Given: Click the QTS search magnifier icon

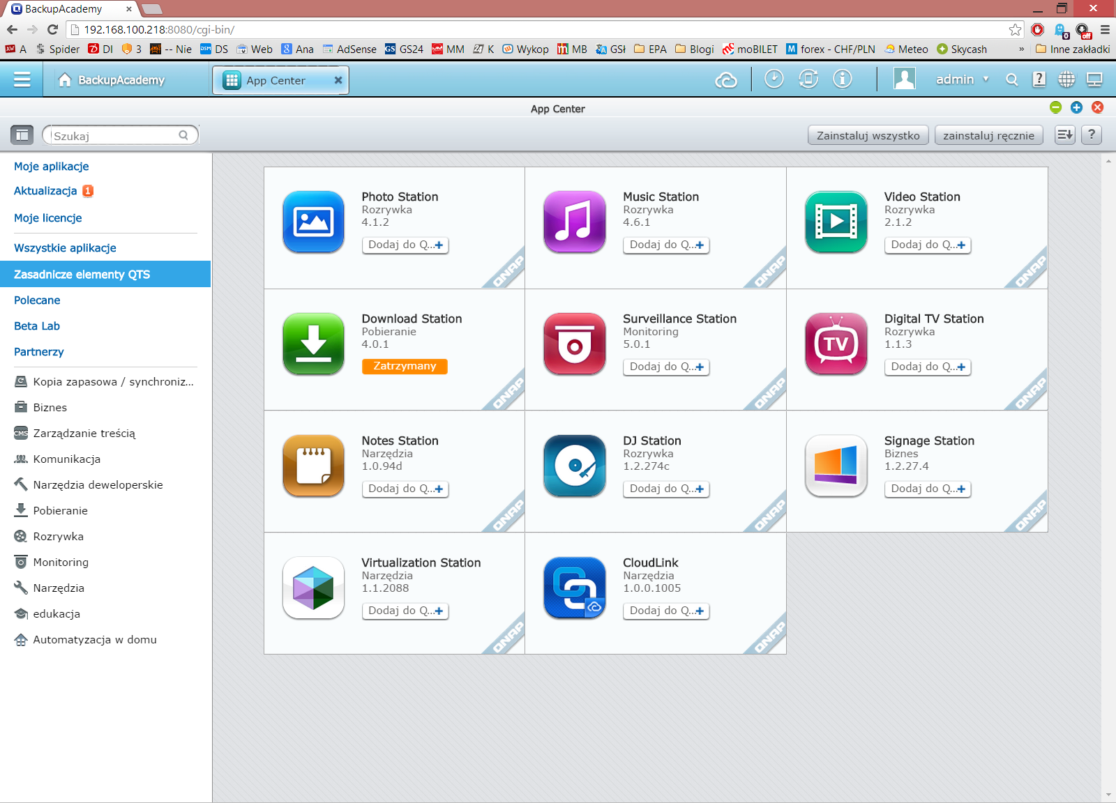Looking at the screenshot, I should [1011, 79].
